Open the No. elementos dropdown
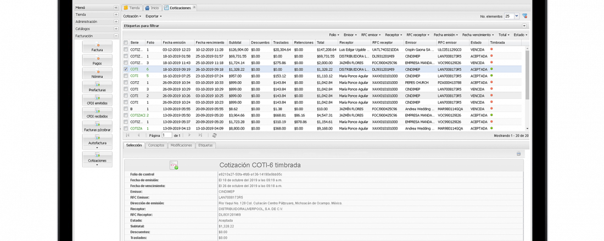This screenshot has width=604, height=241. 516,16
